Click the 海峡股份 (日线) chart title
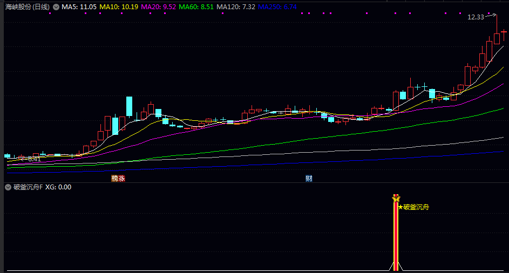This screenshot has height=273, width=509. click(x=27, y=7)
